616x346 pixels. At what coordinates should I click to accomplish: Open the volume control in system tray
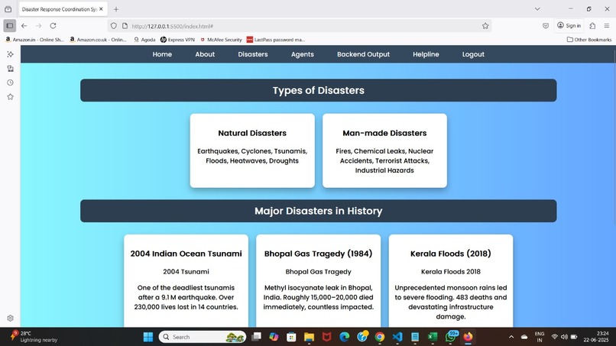point(564,337)
